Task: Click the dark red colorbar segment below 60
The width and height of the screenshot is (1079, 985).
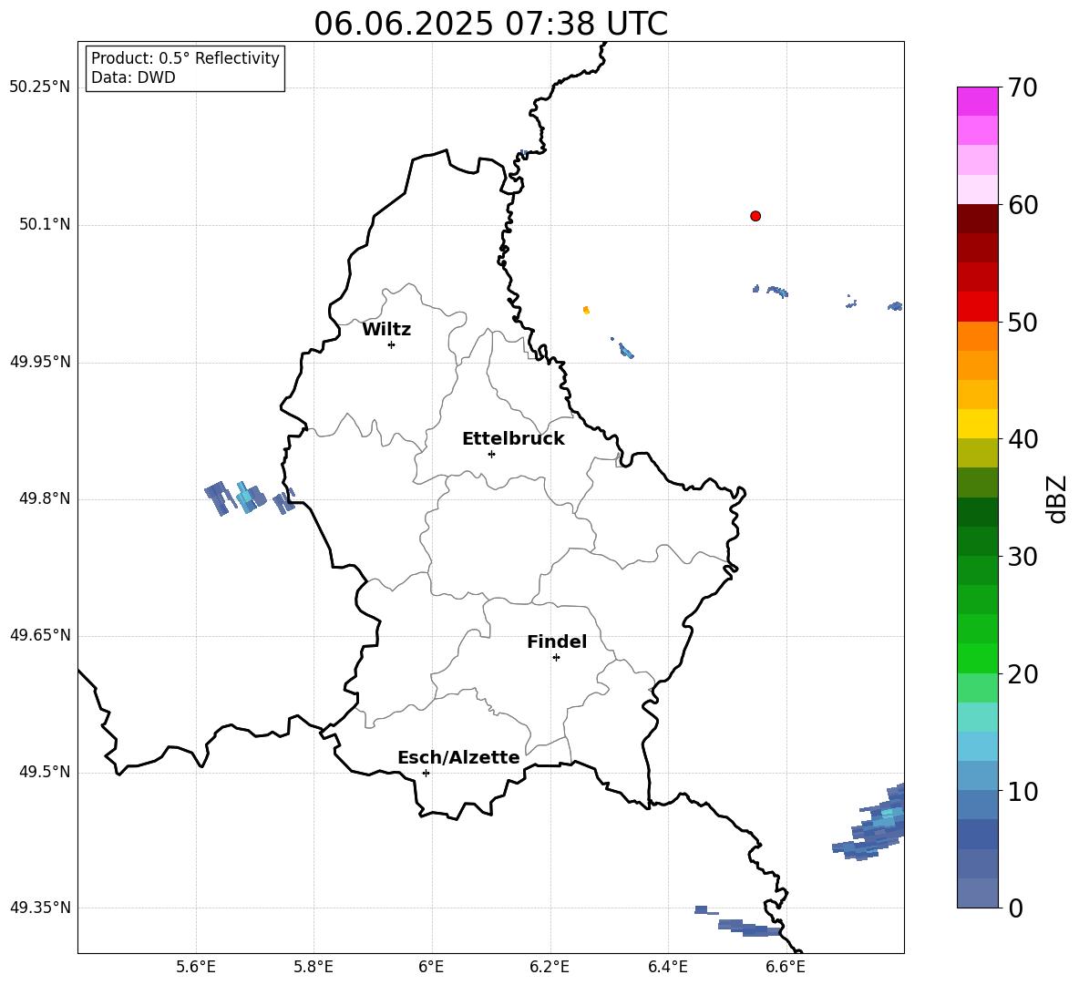Action: tap(977, 219)
